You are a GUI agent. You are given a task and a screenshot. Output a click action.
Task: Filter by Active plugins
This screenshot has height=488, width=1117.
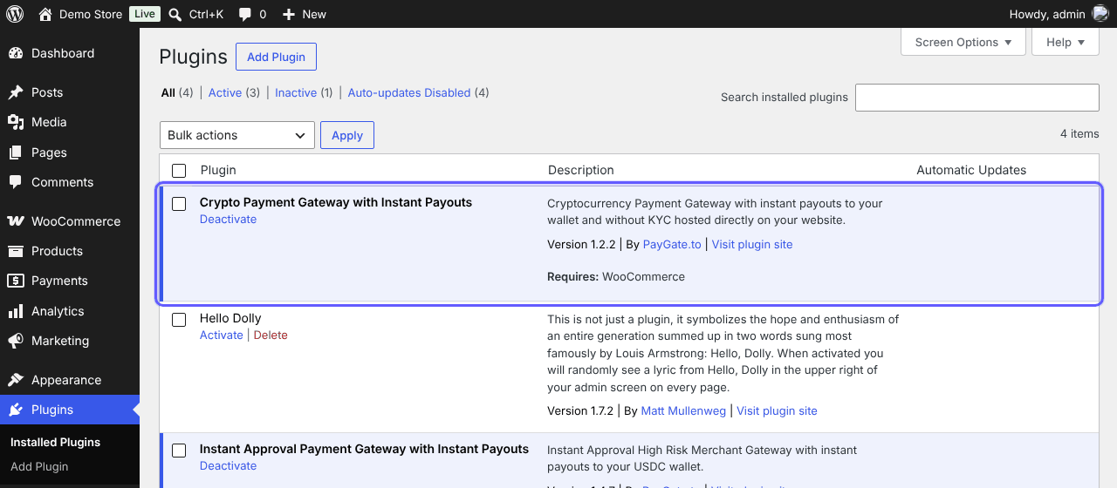tap(224, 92)
